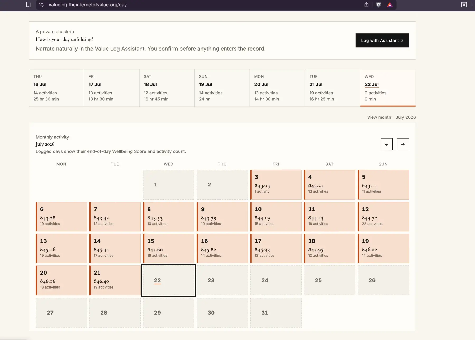
Task: Open July 15 calendar cell with 845.60
Action: click(169, 248)
